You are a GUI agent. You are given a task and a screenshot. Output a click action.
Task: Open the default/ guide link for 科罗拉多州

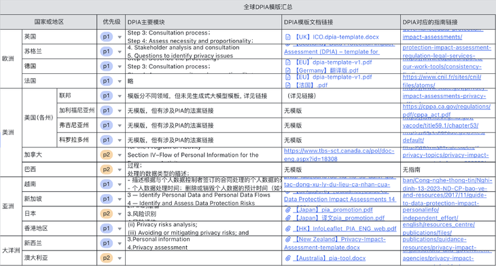pyautogui.click(x=413, y=140)
